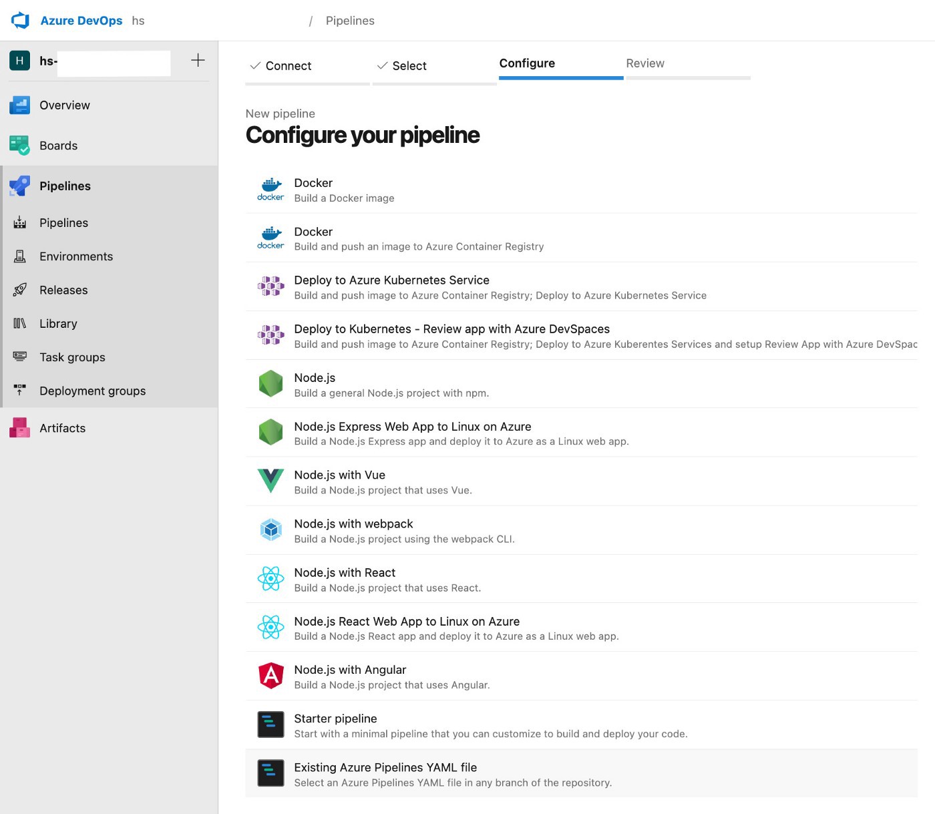This screenshot has height=814, width=935.
Task: Click the React Web App template icon
Action: coord(270,627)
